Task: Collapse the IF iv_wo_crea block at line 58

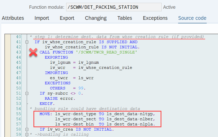Action: 27,129
